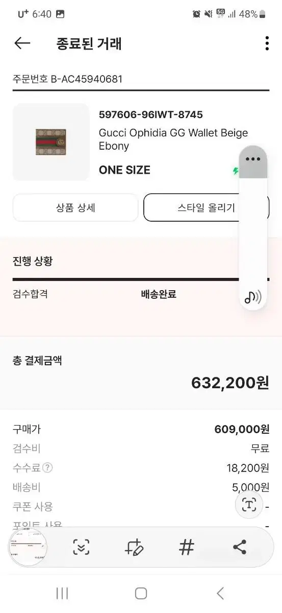Tap the order number B-AC45940681 text
The width and height of the screenshot is (282, 613).
87,79
